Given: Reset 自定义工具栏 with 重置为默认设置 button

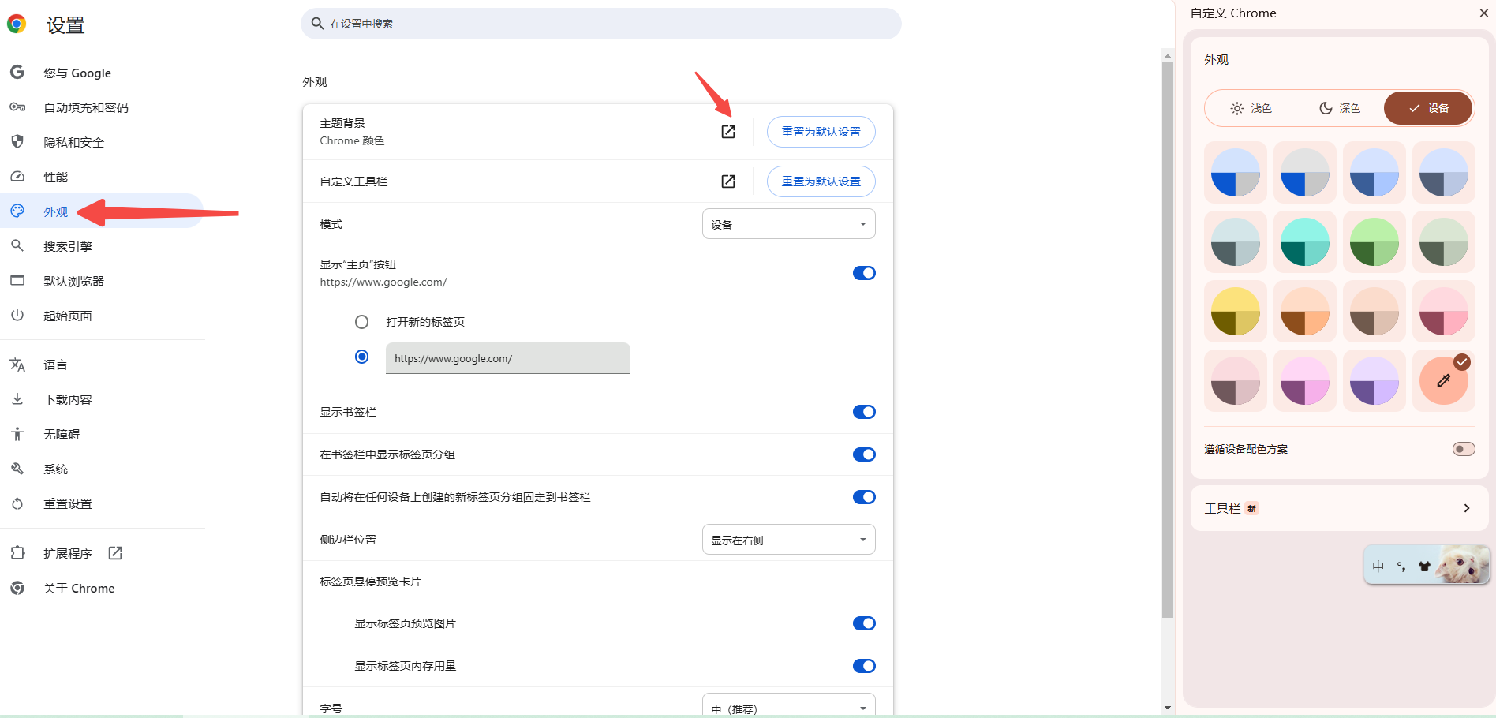Looking at the screenshot, I should point(821,181).
